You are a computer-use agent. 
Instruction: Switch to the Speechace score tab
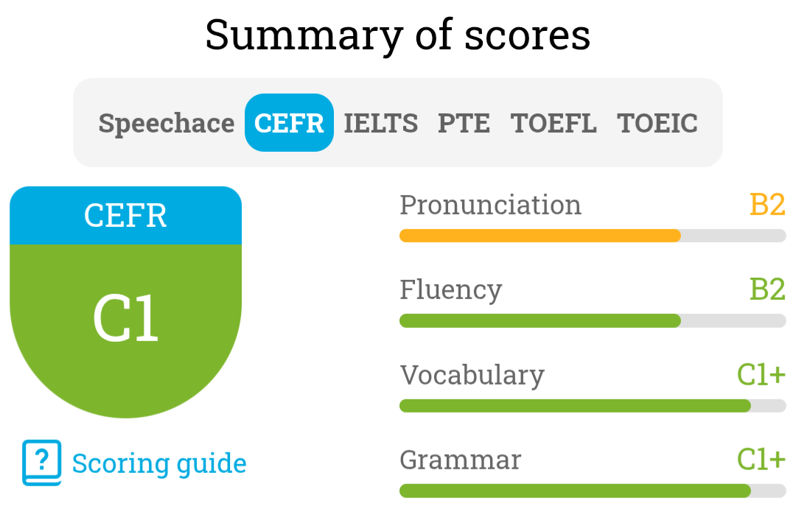click(166, 123)
